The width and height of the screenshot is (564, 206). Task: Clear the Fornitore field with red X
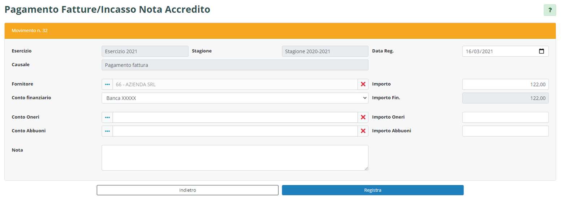click(363, 84)
